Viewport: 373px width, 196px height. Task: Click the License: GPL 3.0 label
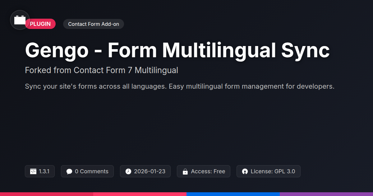[273, 171]
